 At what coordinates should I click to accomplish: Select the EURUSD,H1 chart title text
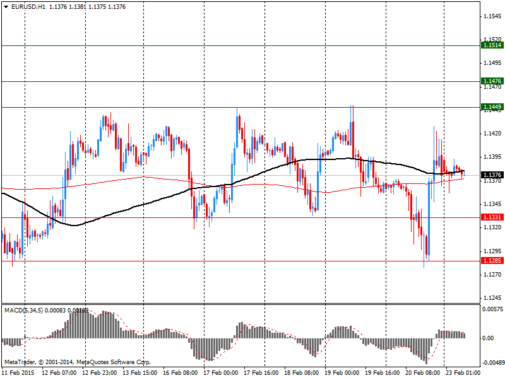[x=28, y=7]
